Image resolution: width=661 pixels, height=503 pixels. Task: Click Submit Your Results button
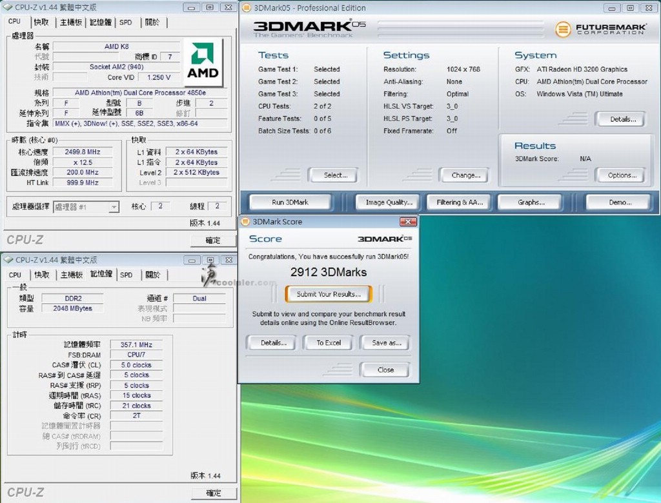329,294
